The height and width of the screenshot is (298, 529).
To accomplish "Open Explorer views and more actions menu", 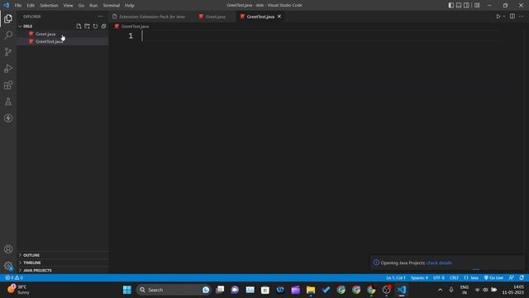I will 101,17.
